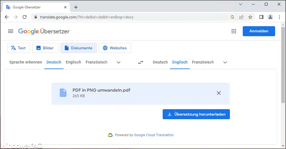The width and height of the screenshot is (286, 149).
Task: Go forward in browser history
Action: [x=16, y=17]
